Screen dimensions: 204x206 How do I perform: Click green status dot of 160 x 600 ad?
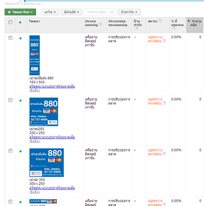pyautogui.click(x=20, y=38)
